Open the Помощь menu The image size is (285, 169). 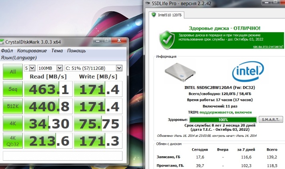click(x=76, y=51)
